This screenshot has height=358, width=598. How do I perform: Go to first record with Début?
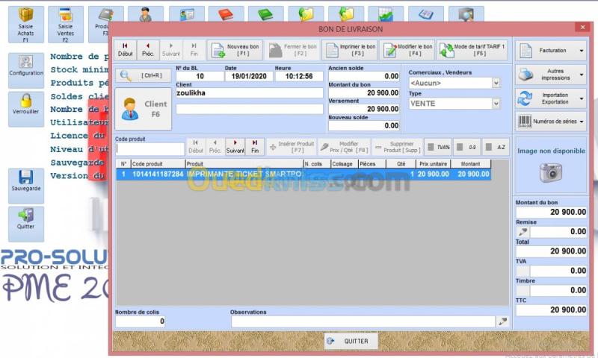pyautogui.click(x=125, y=50)
